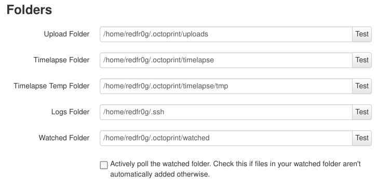Focus the Watched Folder path field

[x=226, y=138]
